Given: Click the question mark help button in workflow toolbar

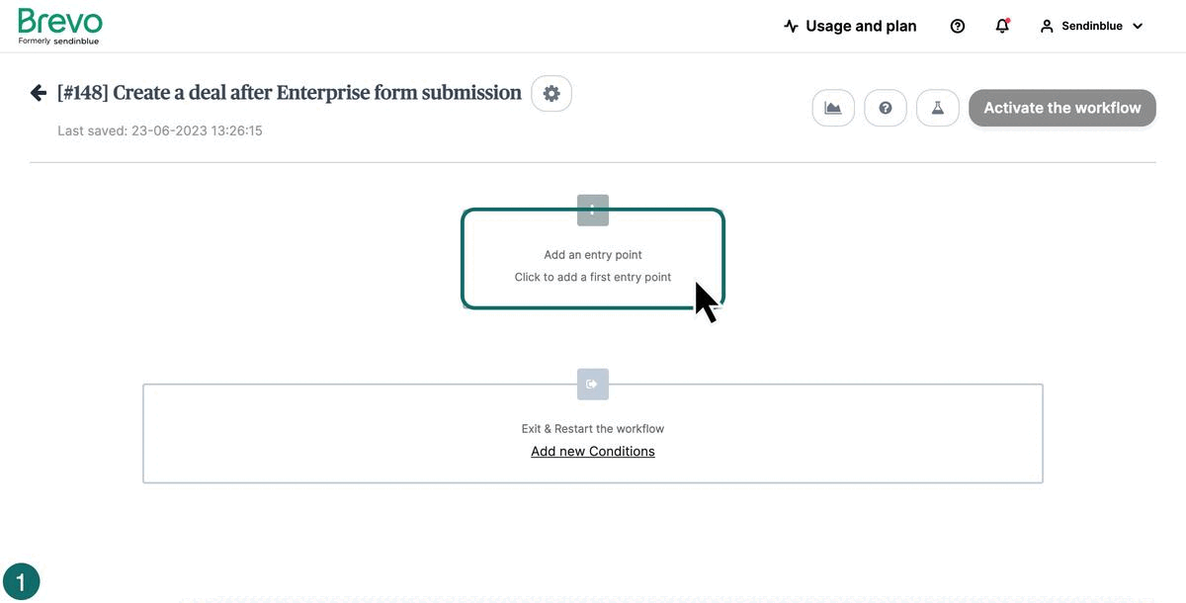Looking at the screenshot, I should click(886, 108).
